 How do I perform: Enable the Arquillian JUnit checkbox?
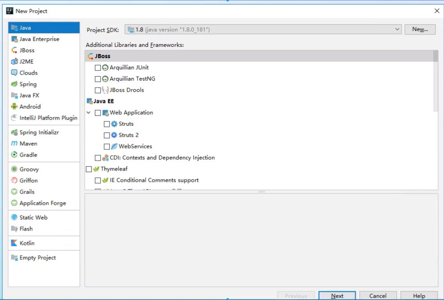click(x=98, y=68)
